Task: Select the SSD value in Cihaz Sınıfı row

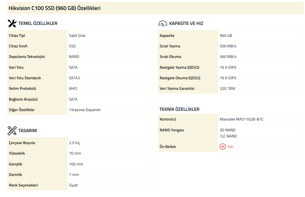Action: [x=72, y=46]
